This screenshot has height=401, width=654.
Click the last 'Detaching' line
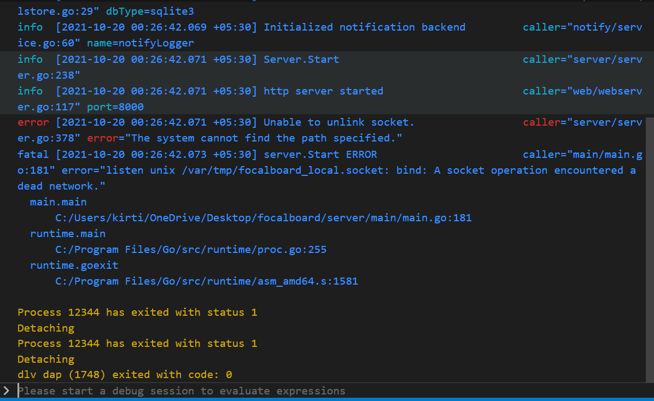tap(46, 359)
